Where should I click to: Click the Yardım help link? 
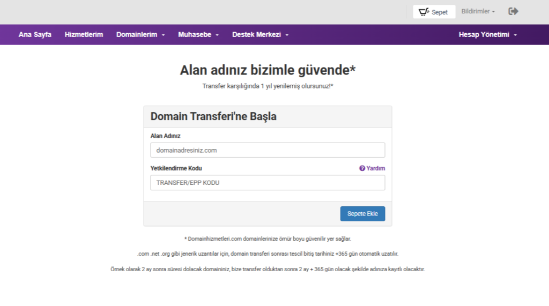(375, 168)
